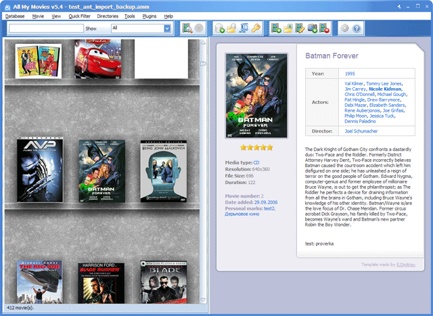Click the blue help question mark icon
This screenshot has width=433, height=316.
click(x=357, y=28)
